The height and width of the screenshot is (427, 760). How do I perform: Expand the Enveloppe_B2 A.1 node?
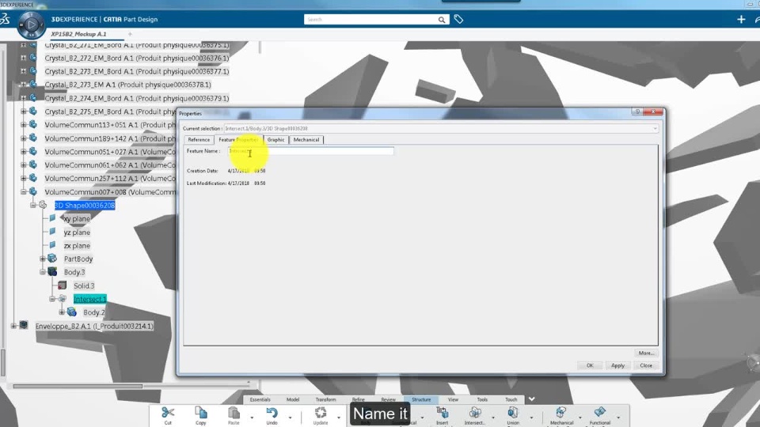(x=13, y=326)
